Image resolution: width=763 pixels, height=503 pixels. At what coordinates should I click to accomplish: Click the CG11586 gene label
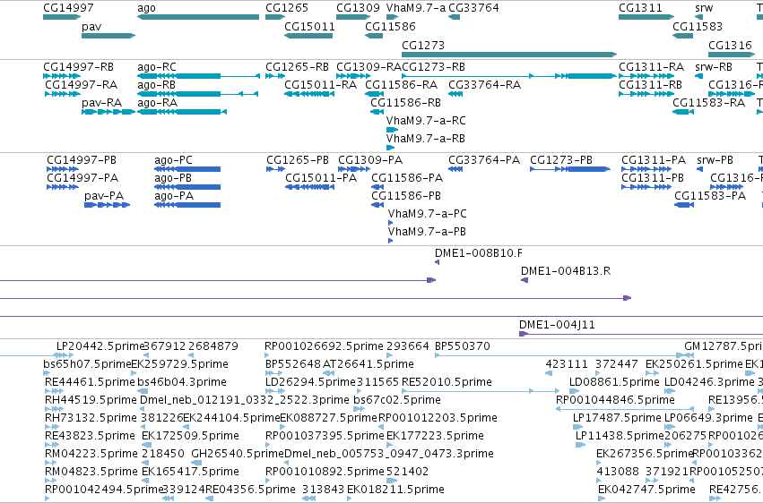[x=390, y=26]
